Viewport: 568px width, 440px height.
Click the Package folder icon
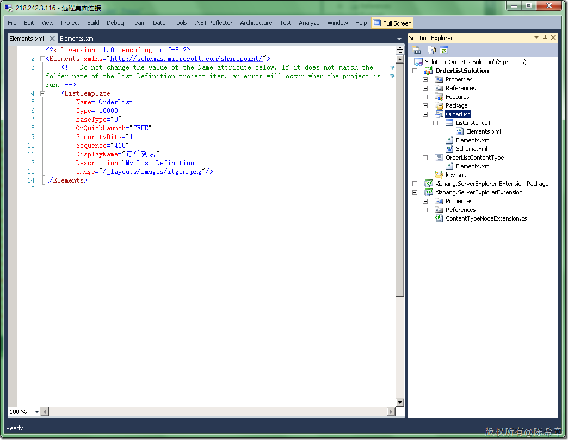(439, 105)
